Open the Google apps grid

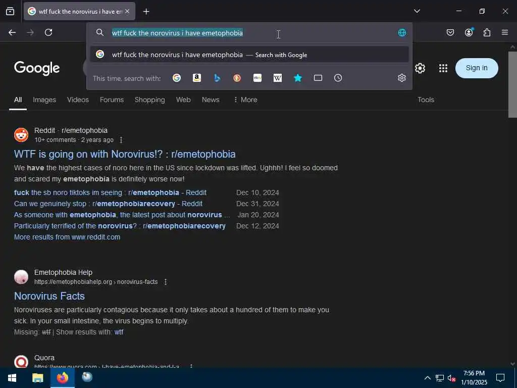click(x=443, y=68)
